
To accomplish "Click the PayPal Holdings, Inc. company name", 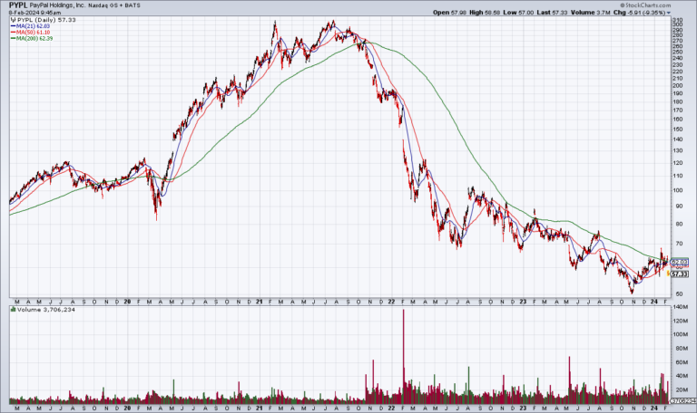I will [x=57, y=5].
